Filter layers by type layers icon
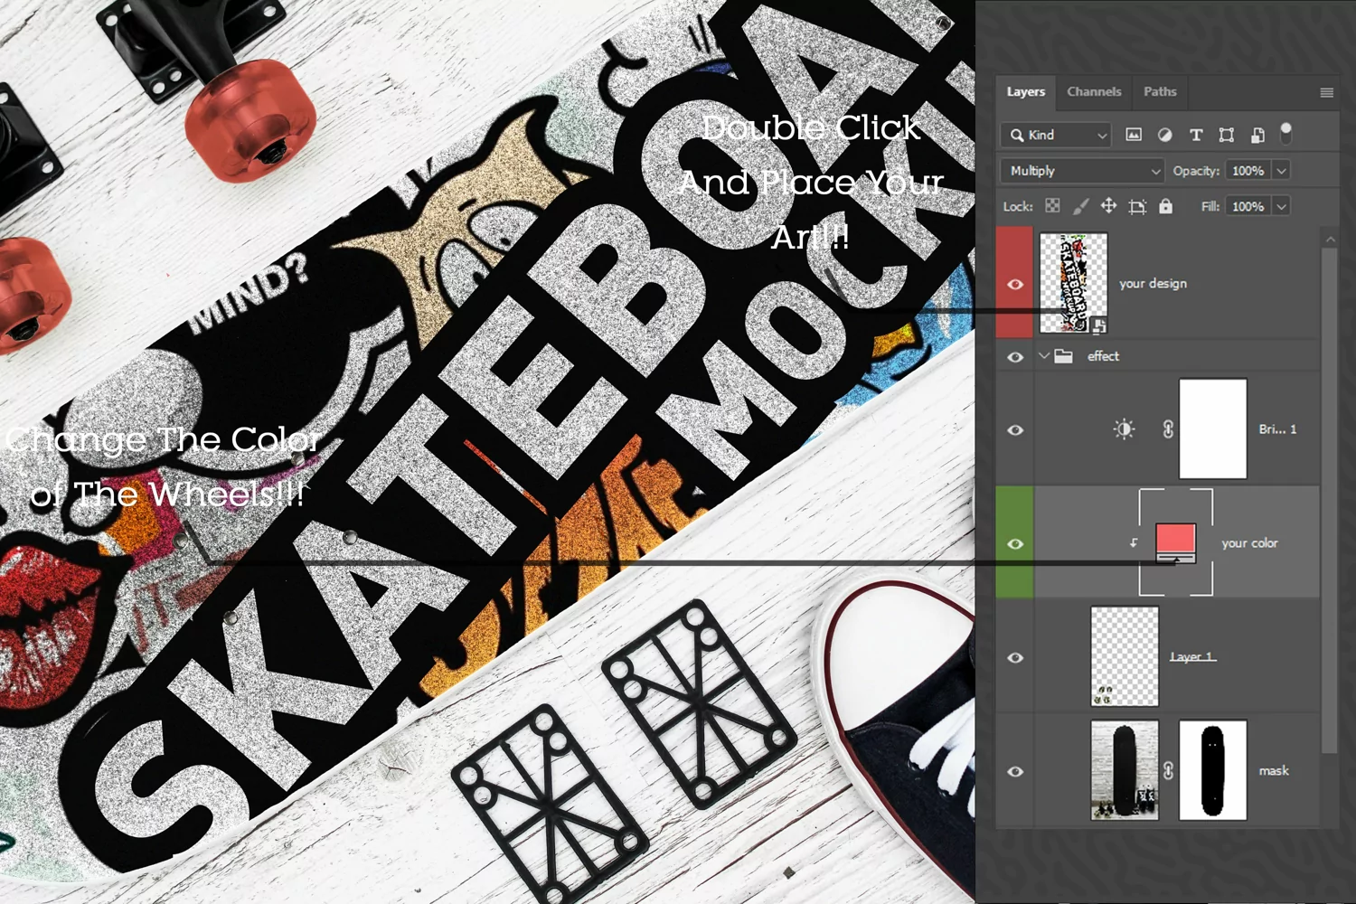Screen dimensions: 1356x904 [x=1196, y=135]
